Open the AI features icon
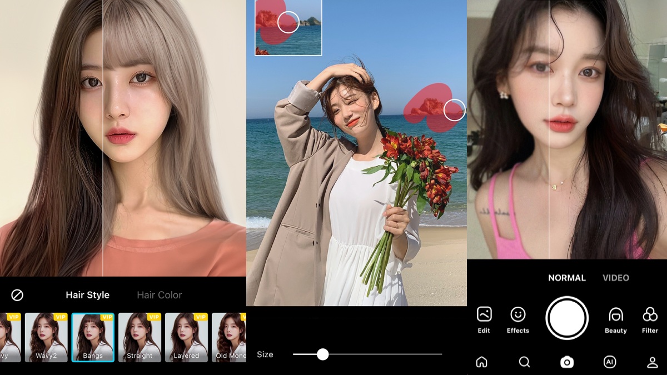667x375 pixels. coord(609,362)
